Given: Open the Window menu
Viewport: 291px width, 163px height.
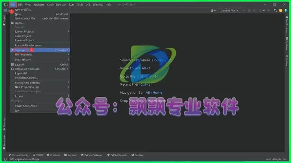Looking at the screenshot, I should pos(98,5).
